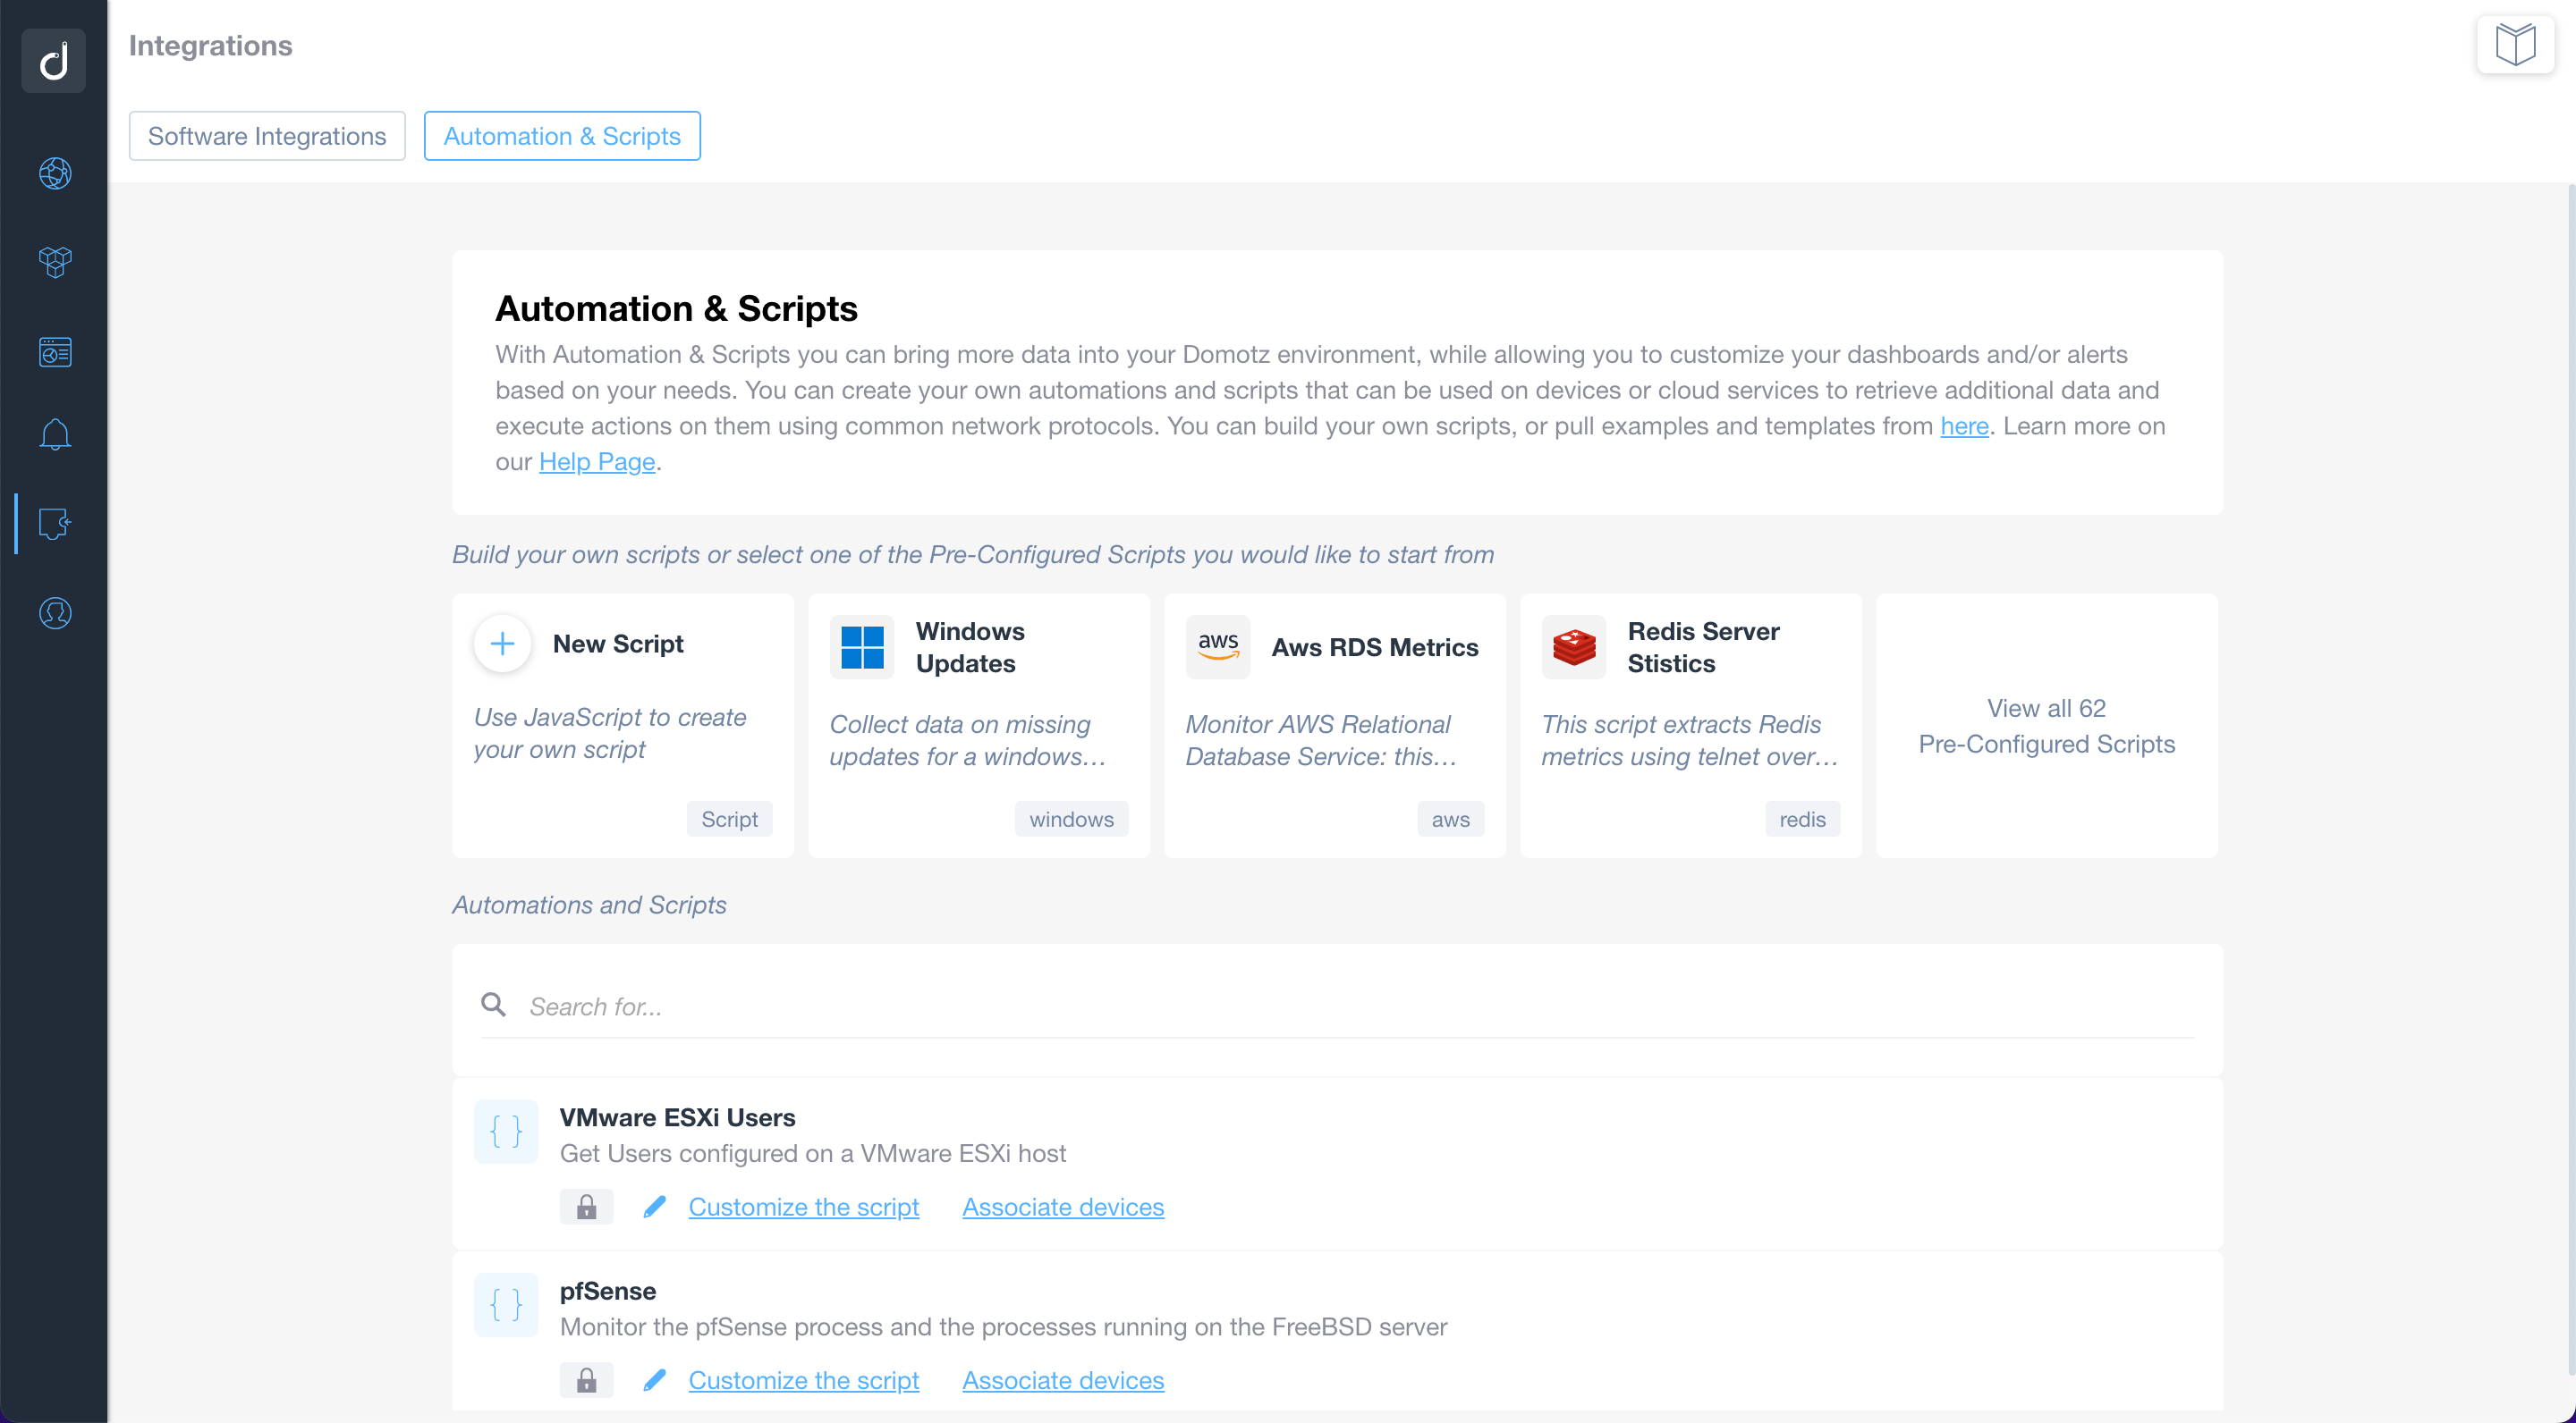Click the edit/pencil icon for pfSense
This screenshot has width=2576, height=1423.
(x=654, y=1379)
